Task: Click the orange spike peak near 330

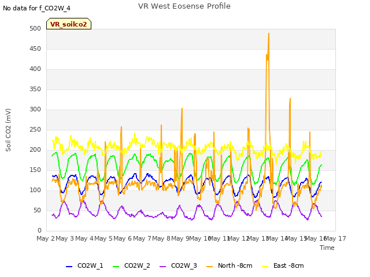Action: pyautogui.click(x=290, y=99)
